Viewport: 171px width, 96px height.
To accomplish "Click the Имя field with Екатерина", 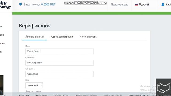I will [x=59, y=51].
